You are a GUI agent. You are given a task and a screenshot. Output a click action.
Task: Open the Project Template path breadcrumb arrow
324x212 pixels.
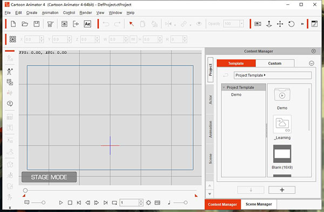pyautogui.click(x=265, y=75)
